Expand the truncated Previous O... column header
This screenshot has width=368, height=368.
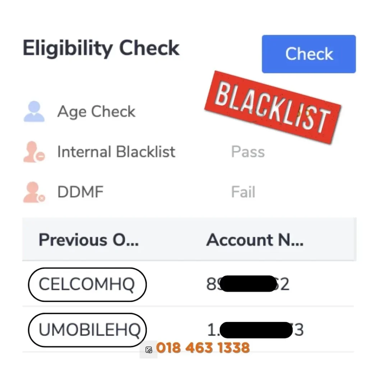88,240
